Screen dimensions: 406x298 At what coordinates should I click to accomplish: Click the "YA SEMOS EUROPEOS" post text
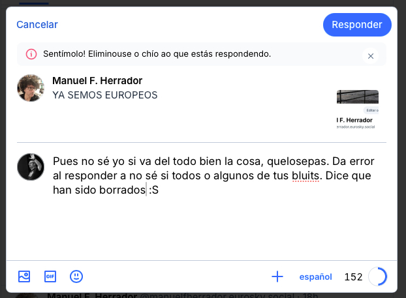coord(105,95)
